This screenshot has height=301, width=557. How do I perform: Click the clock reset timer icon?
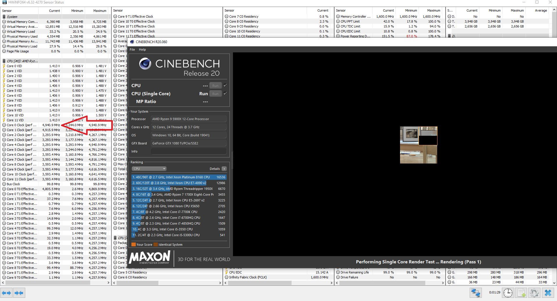pyautogui.click(x=508, y=293)
